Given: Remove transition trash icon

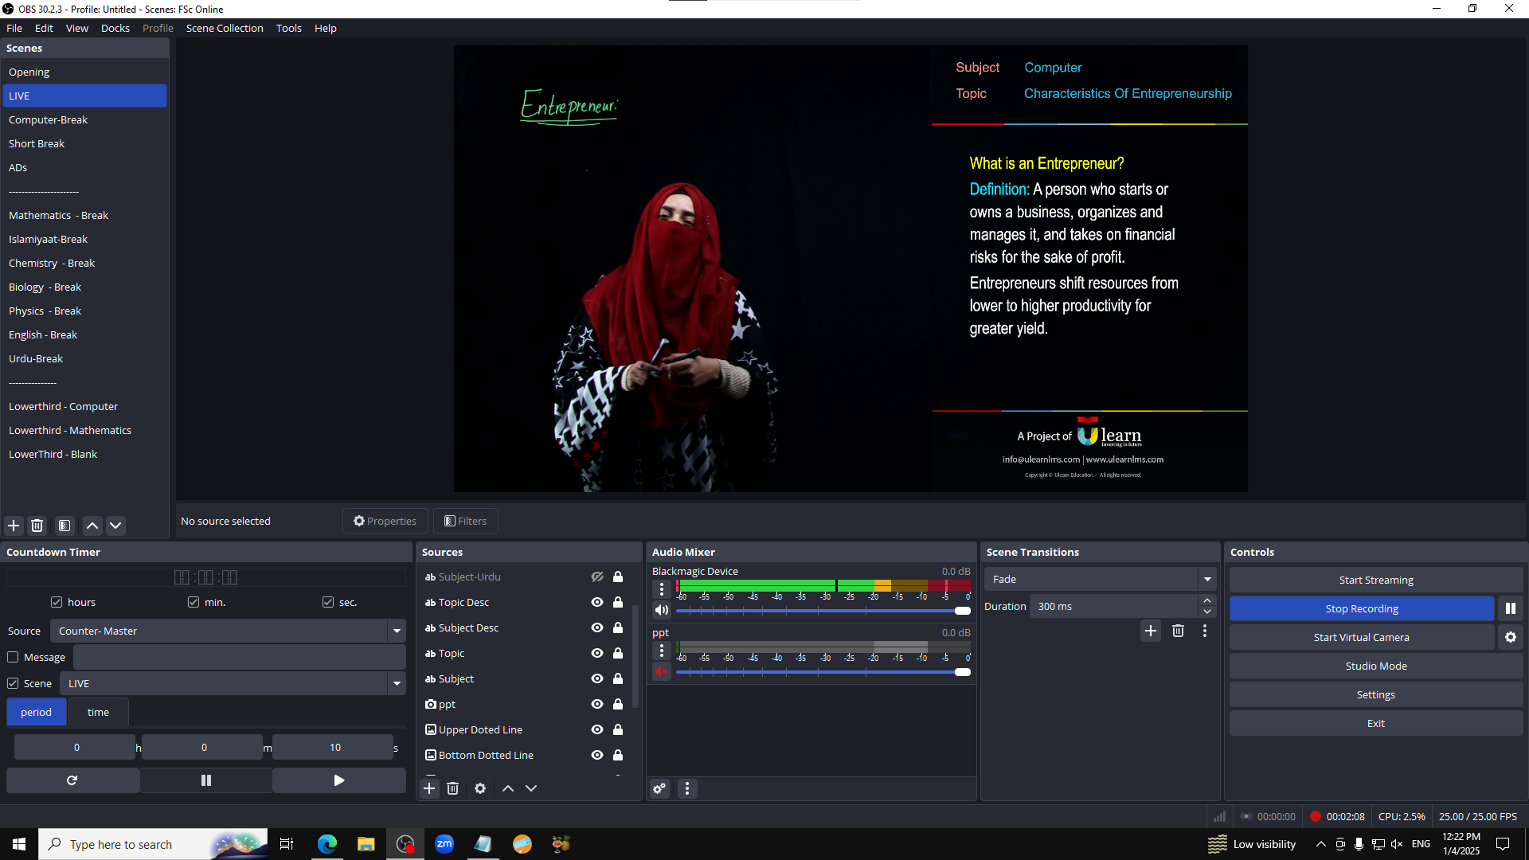Looking at the screenshot, I should [x=1178, y=631].
